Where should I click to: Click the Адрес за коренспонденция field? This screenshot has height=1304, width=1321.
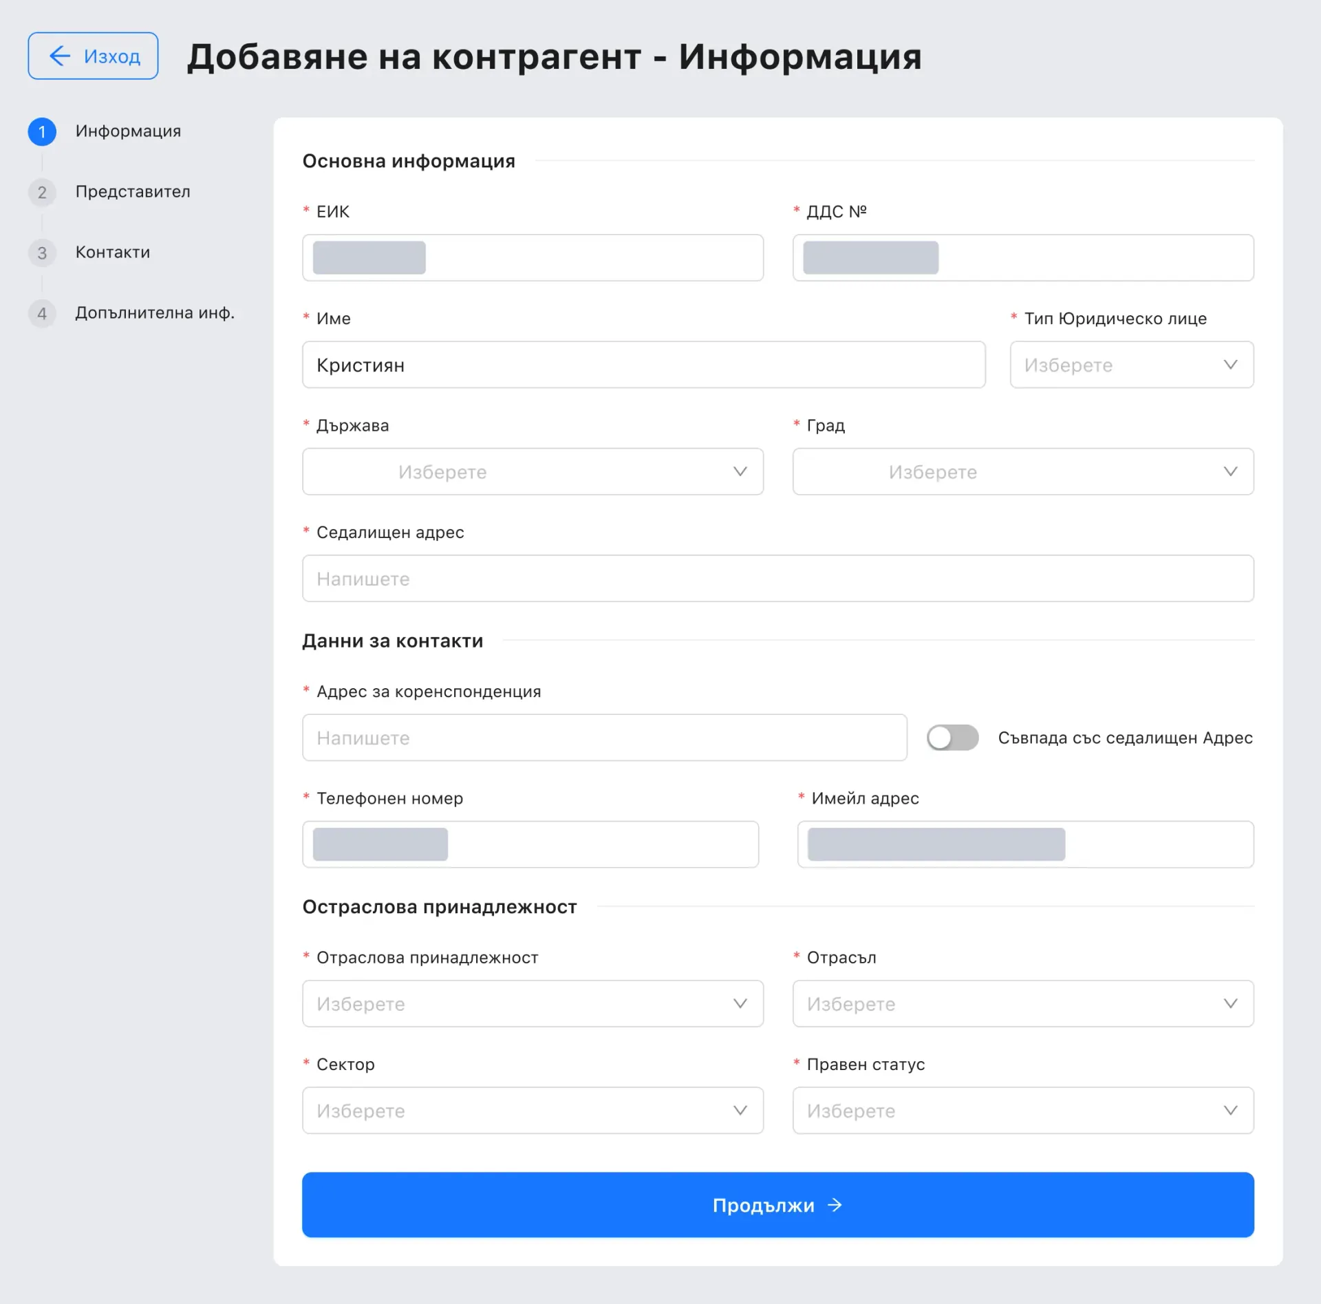604,738
